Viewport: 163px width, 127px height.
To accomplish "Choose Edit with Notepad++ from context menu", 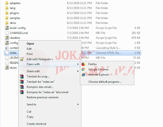I will click(x=40, y=59).
